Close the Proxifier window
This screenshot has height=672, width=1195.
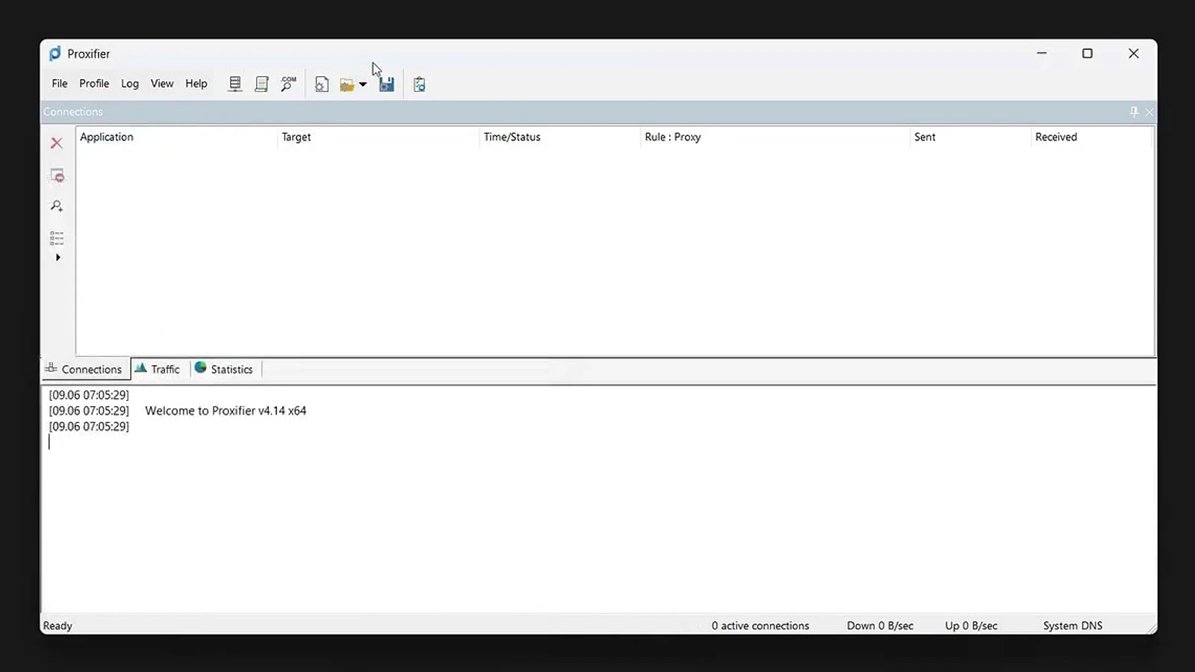pyautogui.click(x=1134, y=54)
